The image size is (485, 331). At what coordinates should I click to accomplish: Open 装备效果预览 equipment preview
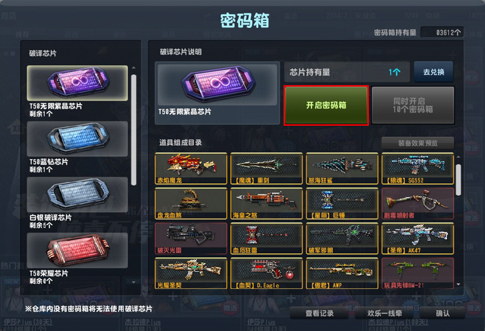click(x=418, y=143)
